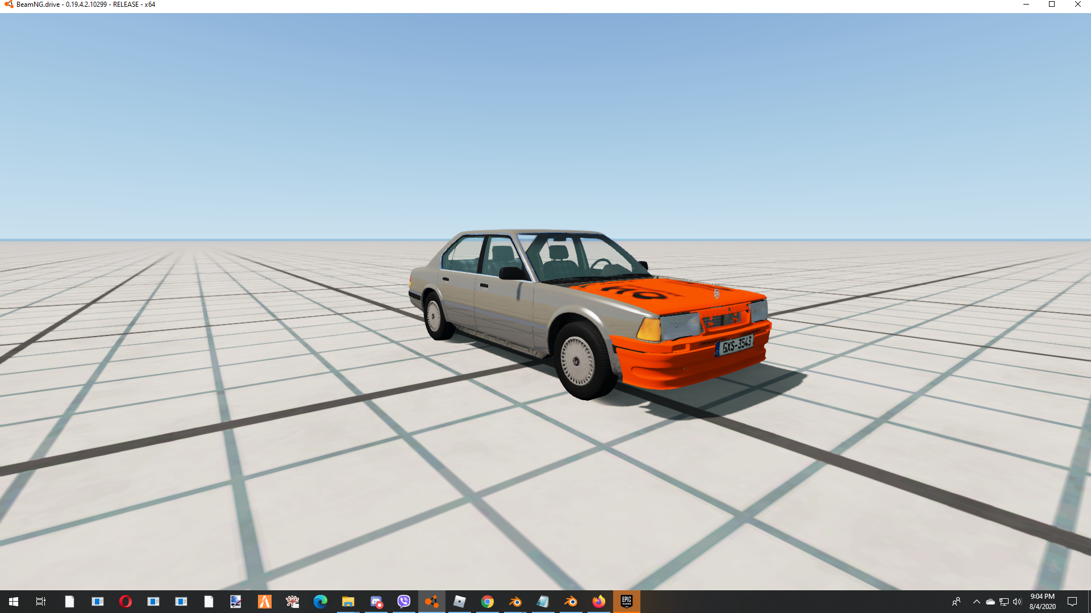
Task: Close the BeamNG.drive window
Action: pyautogui.click(x=1078, y=5)
